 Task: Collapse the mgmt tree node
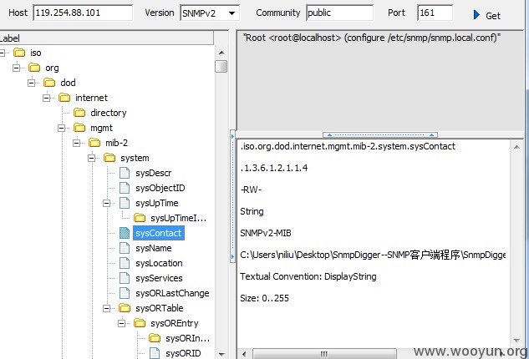point(61,128)
